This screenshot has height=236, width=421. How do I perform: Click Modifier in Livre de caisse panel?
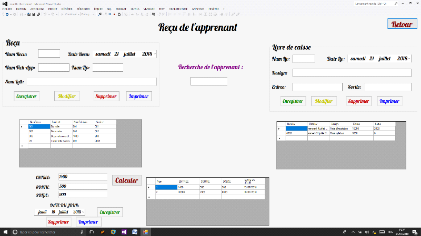[x=324, y=101]
